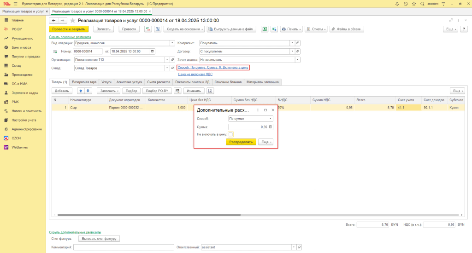This screenshot has height=253, width=472.
Task: Open ОС и НМА section
Action: coord(19,84)
